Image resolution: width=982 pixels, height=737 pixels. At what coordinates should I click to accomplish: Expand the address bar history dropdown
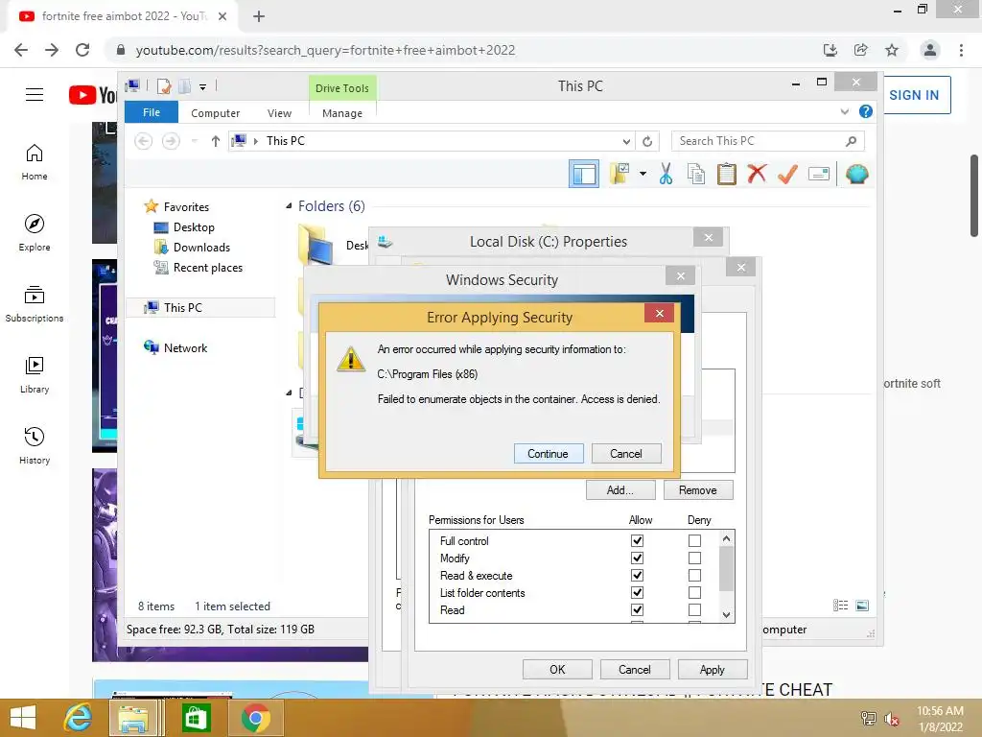tap(626, 142)
